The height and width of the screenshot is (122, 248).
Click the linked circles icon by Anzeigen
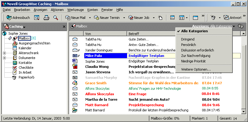[241, 26]
